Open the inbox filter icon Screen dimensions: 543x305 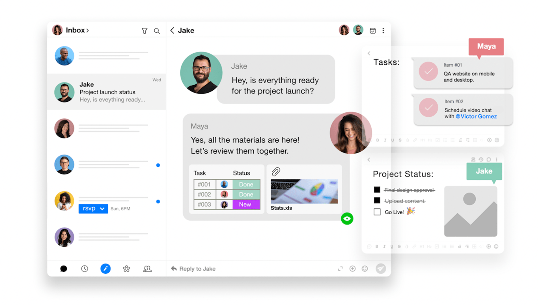145,31
